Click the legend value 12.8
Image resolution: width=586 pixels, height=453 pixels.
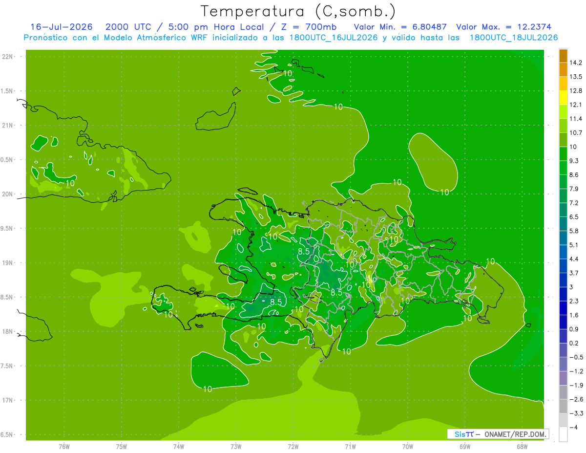pos(575,91)
